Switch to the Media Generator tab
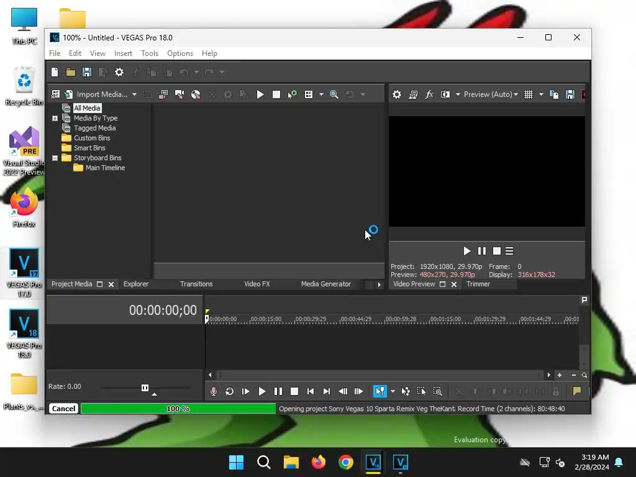Viewport: 636px width, 477px height. (x=325, y=284)
